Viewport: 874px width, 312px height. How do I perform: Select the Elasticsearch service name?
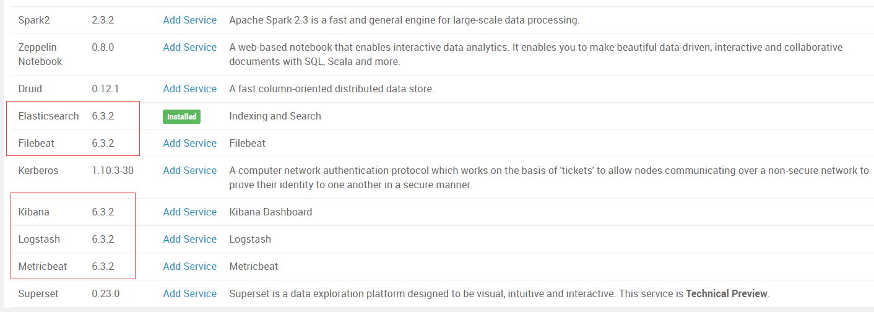point(49,116)
